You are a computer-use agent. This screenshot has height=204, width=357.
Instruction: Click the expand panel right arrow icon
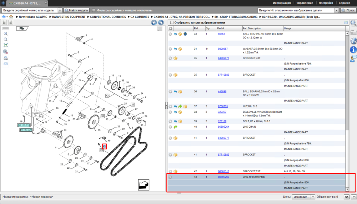(11, 22)
